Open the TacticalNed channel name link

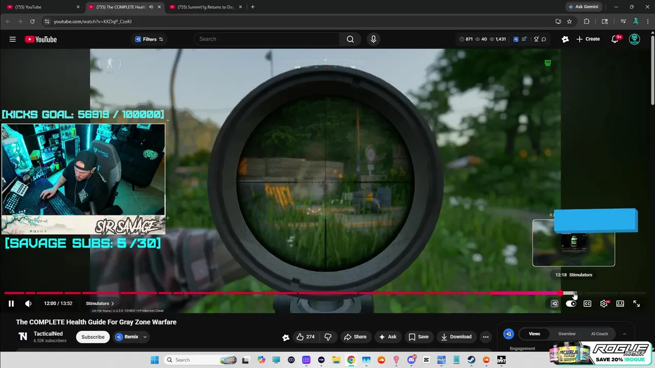click(x=48, y=334)
